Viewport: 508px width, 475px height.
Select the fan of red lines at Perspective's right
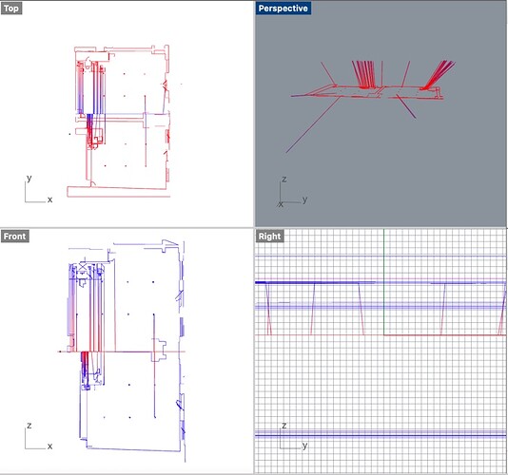click(439, 74)
